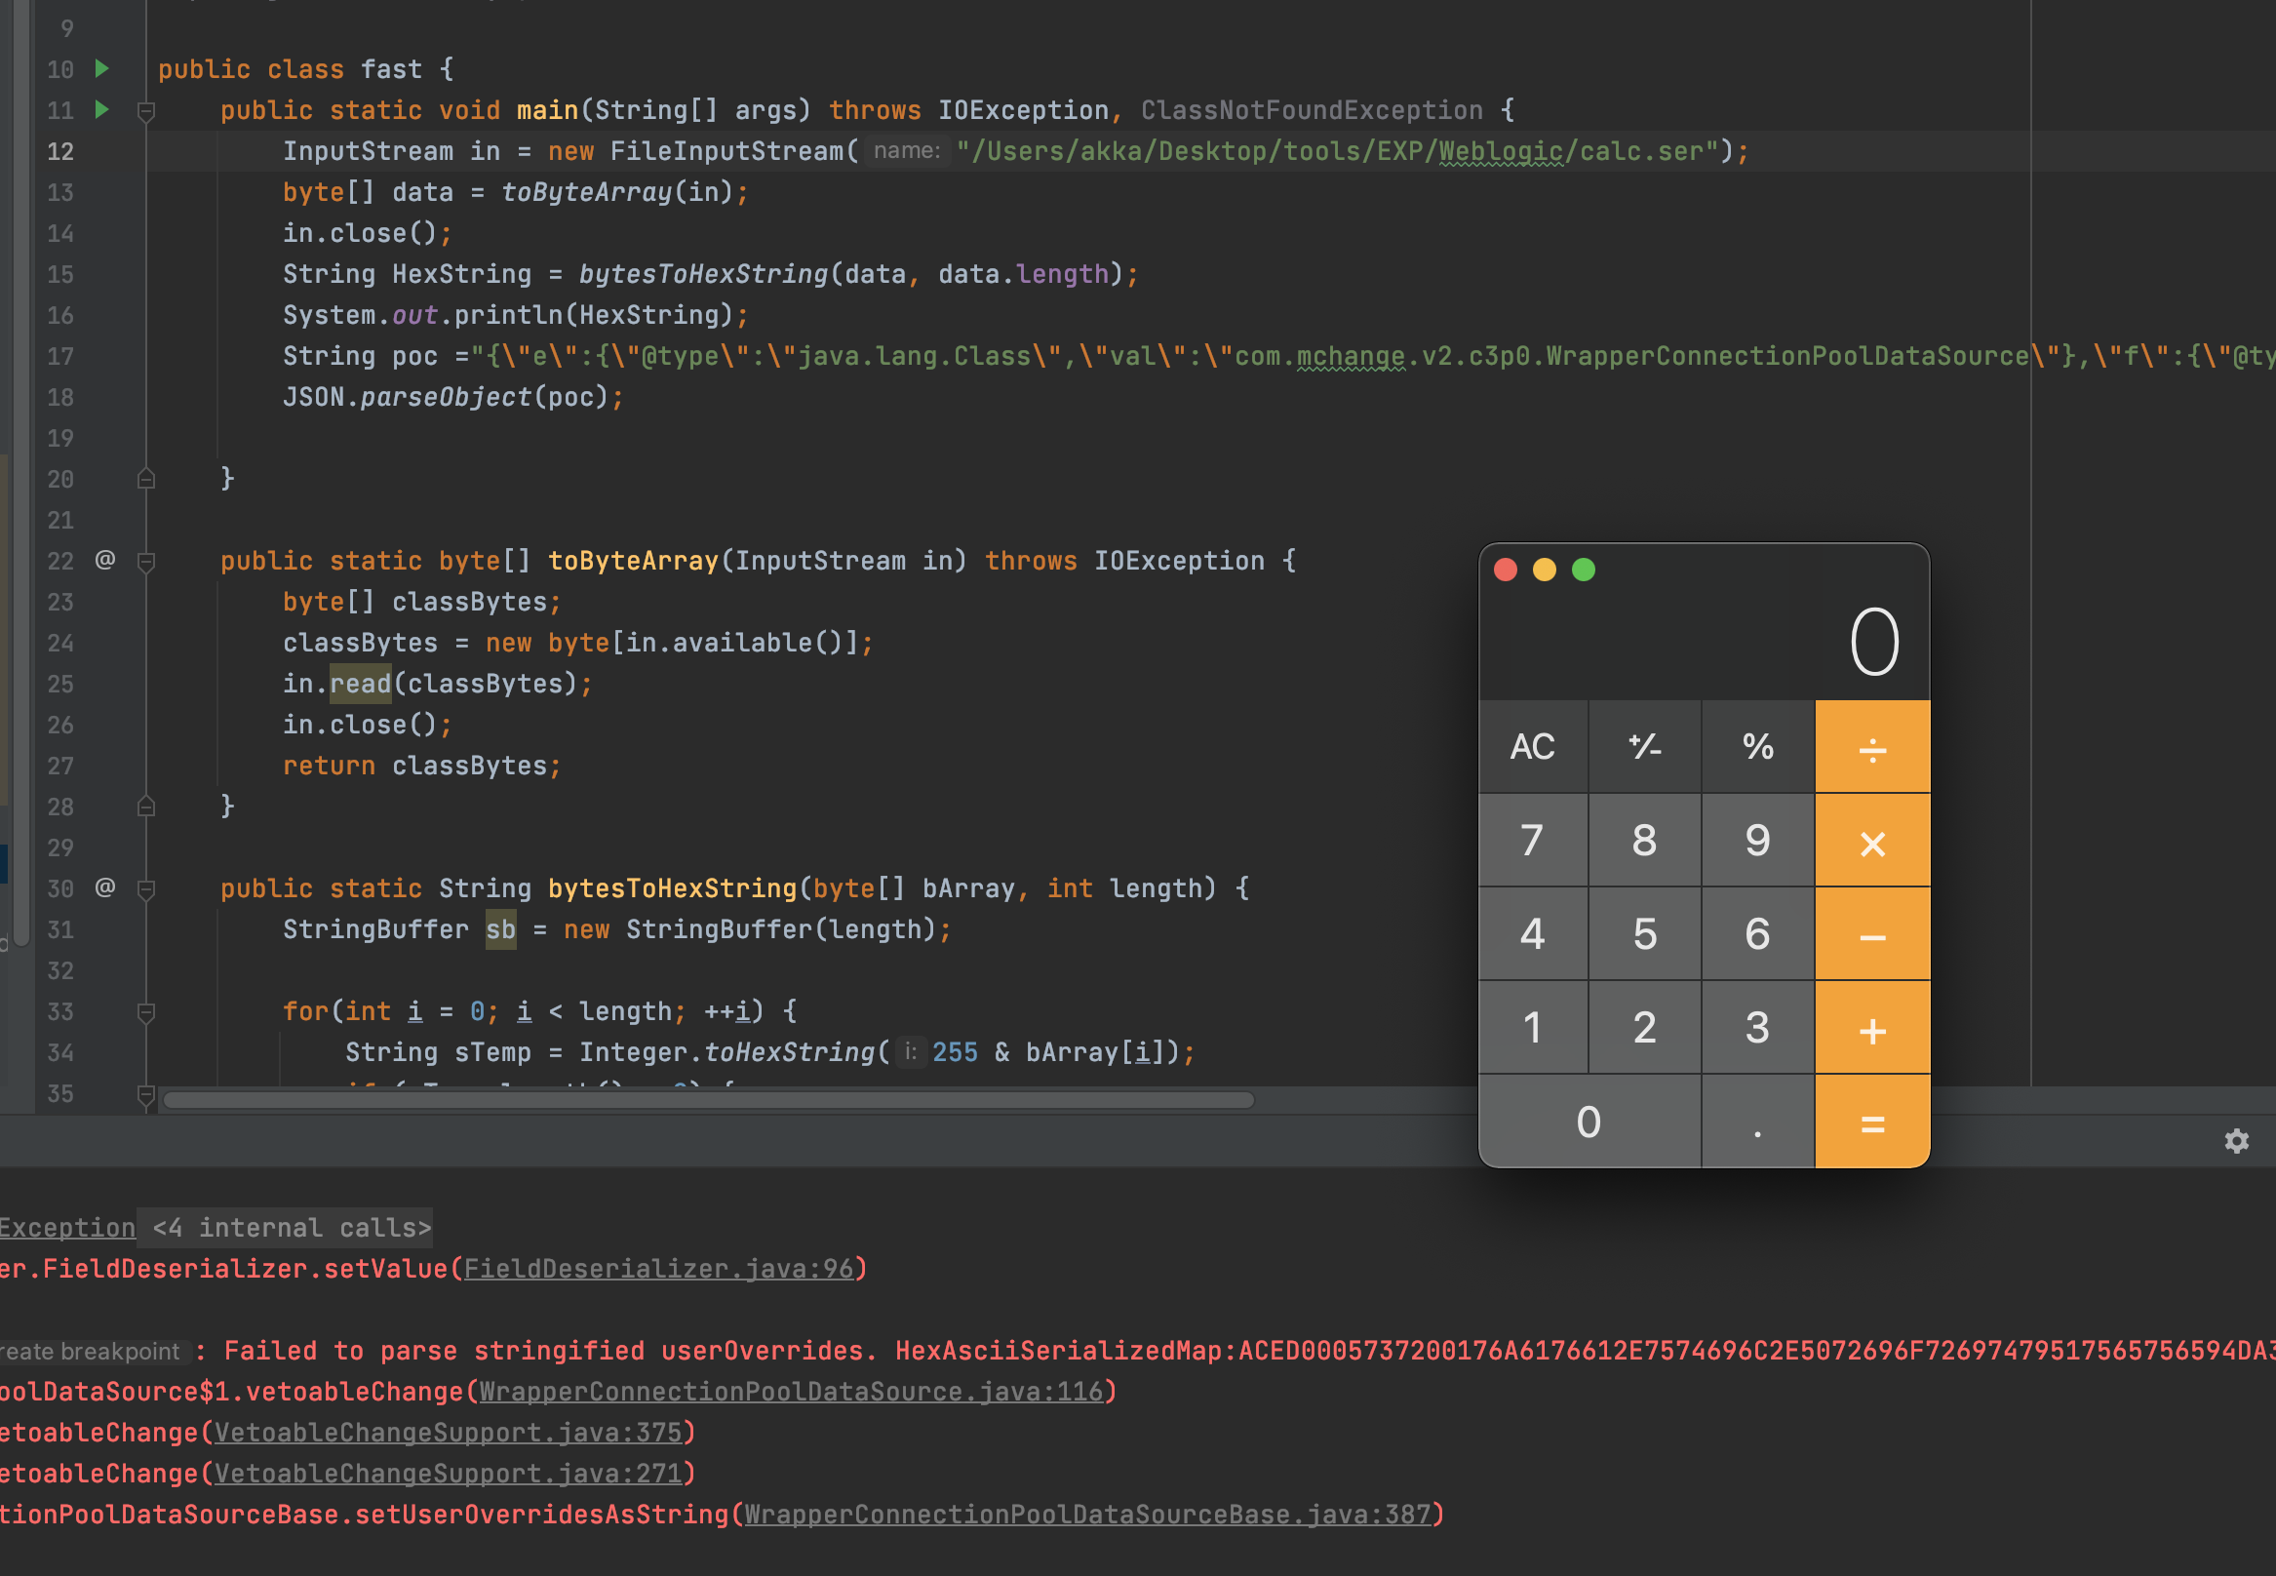Viewport: 2276px width, 1576px height.
Task: Click digit 3 on Calculator
Action: pos(1757,1028)
